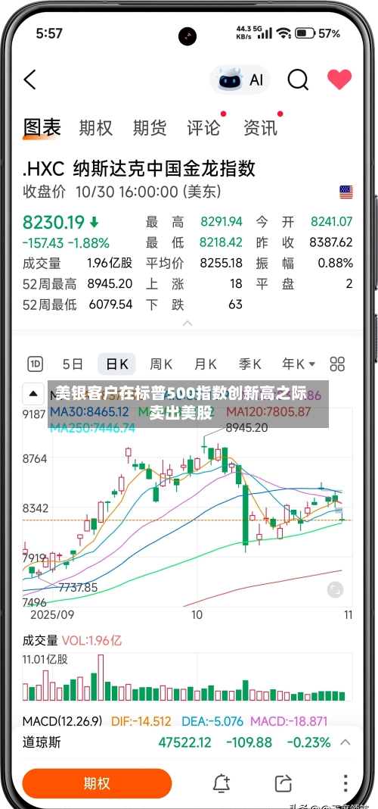Tap the -157.43 -1.88% change value

[66, 242]
